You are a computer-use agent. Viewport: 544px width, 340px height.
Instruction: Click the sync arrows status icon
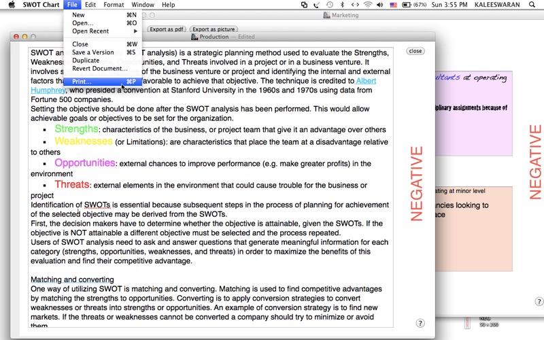point(354,5)
